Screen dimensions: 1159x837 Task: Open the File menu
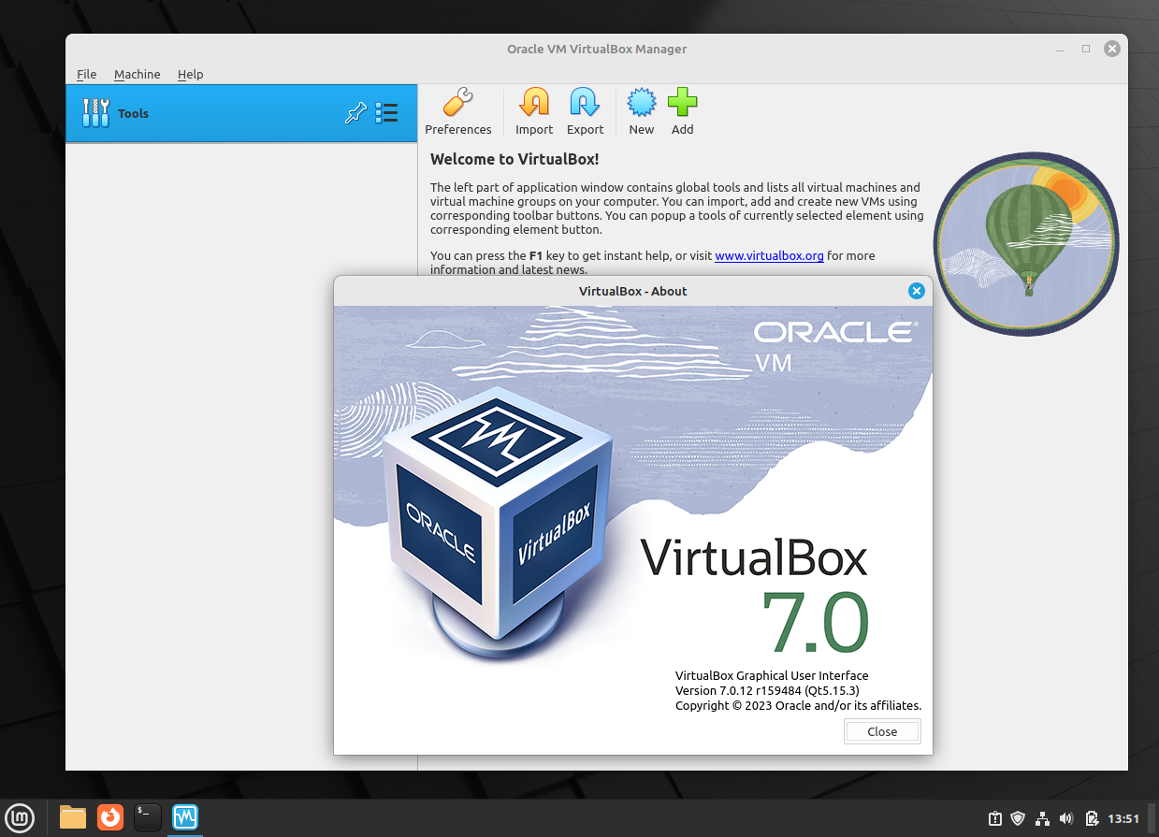coord(86,74)
